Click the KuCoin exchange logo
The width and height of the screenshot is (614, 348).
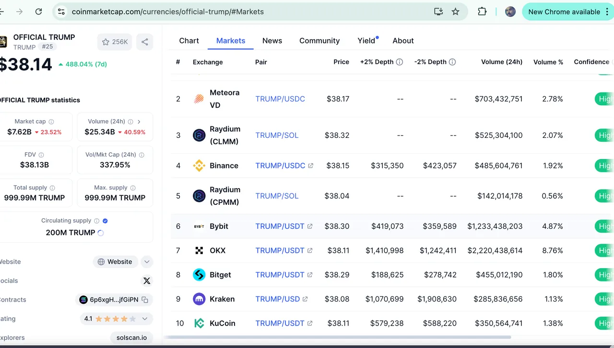point(199,324)
